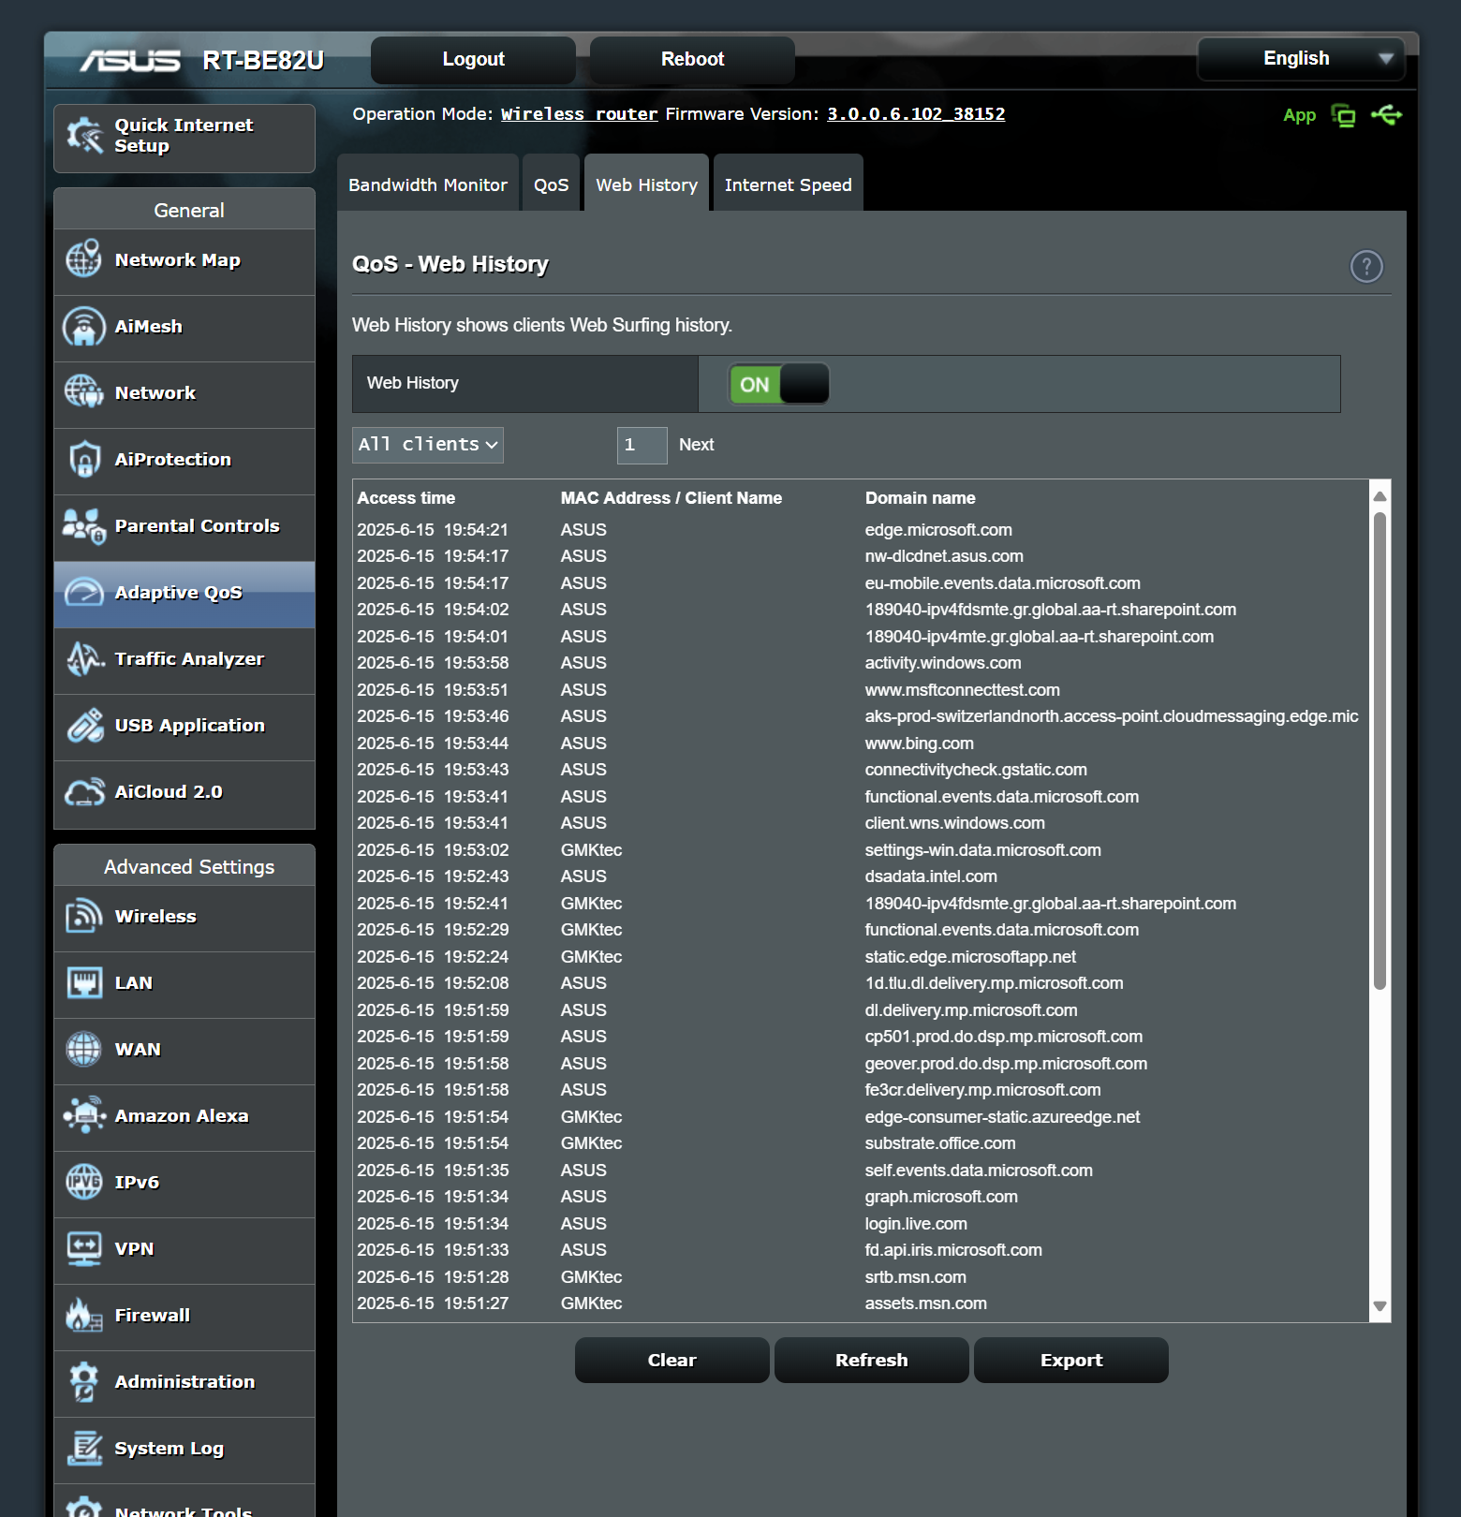Click the edge.microsoft.com domain entry

click(938, 530)
